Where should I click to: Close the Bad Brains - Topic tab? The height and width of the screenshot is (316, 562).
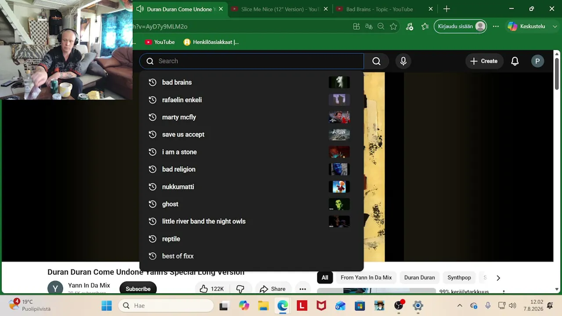(431, 9)
